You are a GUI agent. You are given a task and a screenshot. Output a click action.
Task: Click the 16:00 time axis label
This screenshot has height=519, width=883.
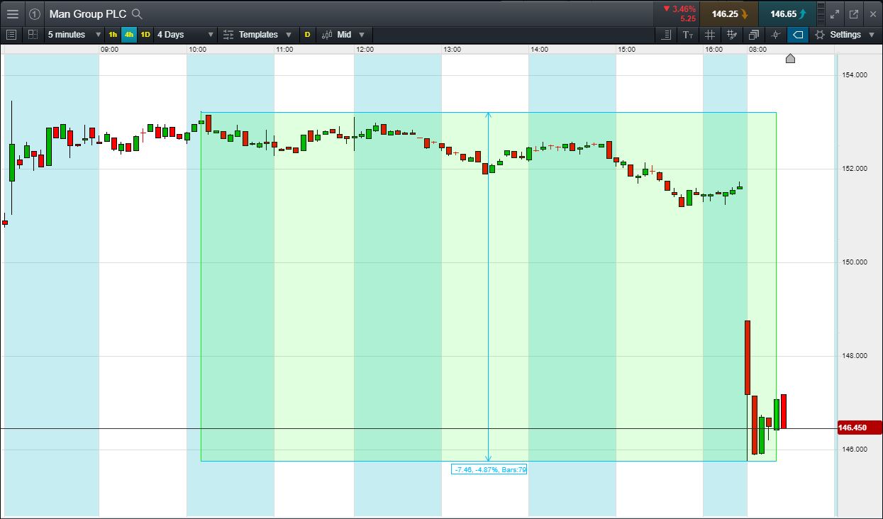(714, 50)
